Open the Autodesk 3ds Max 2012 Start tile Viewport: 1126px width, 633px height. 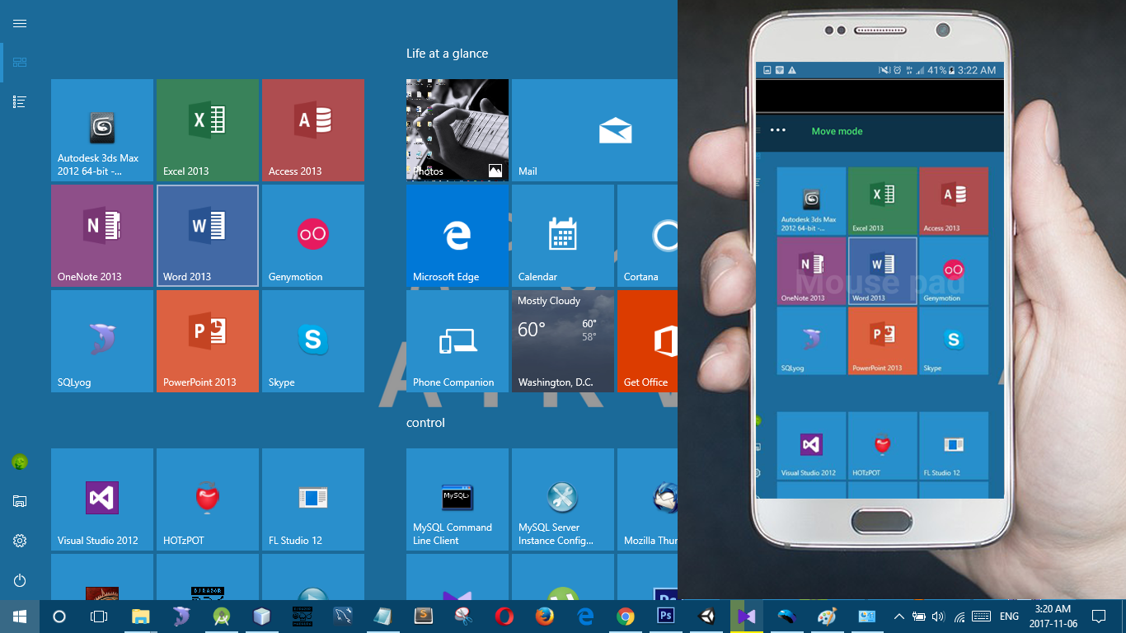(102, 130)
